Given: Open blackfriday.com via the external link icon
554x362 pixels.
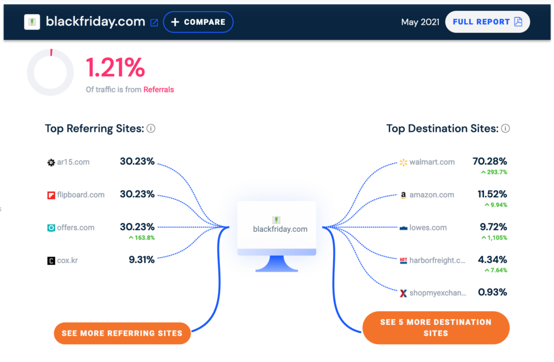Looking at the screenshot, I should [x=154, y=22].
